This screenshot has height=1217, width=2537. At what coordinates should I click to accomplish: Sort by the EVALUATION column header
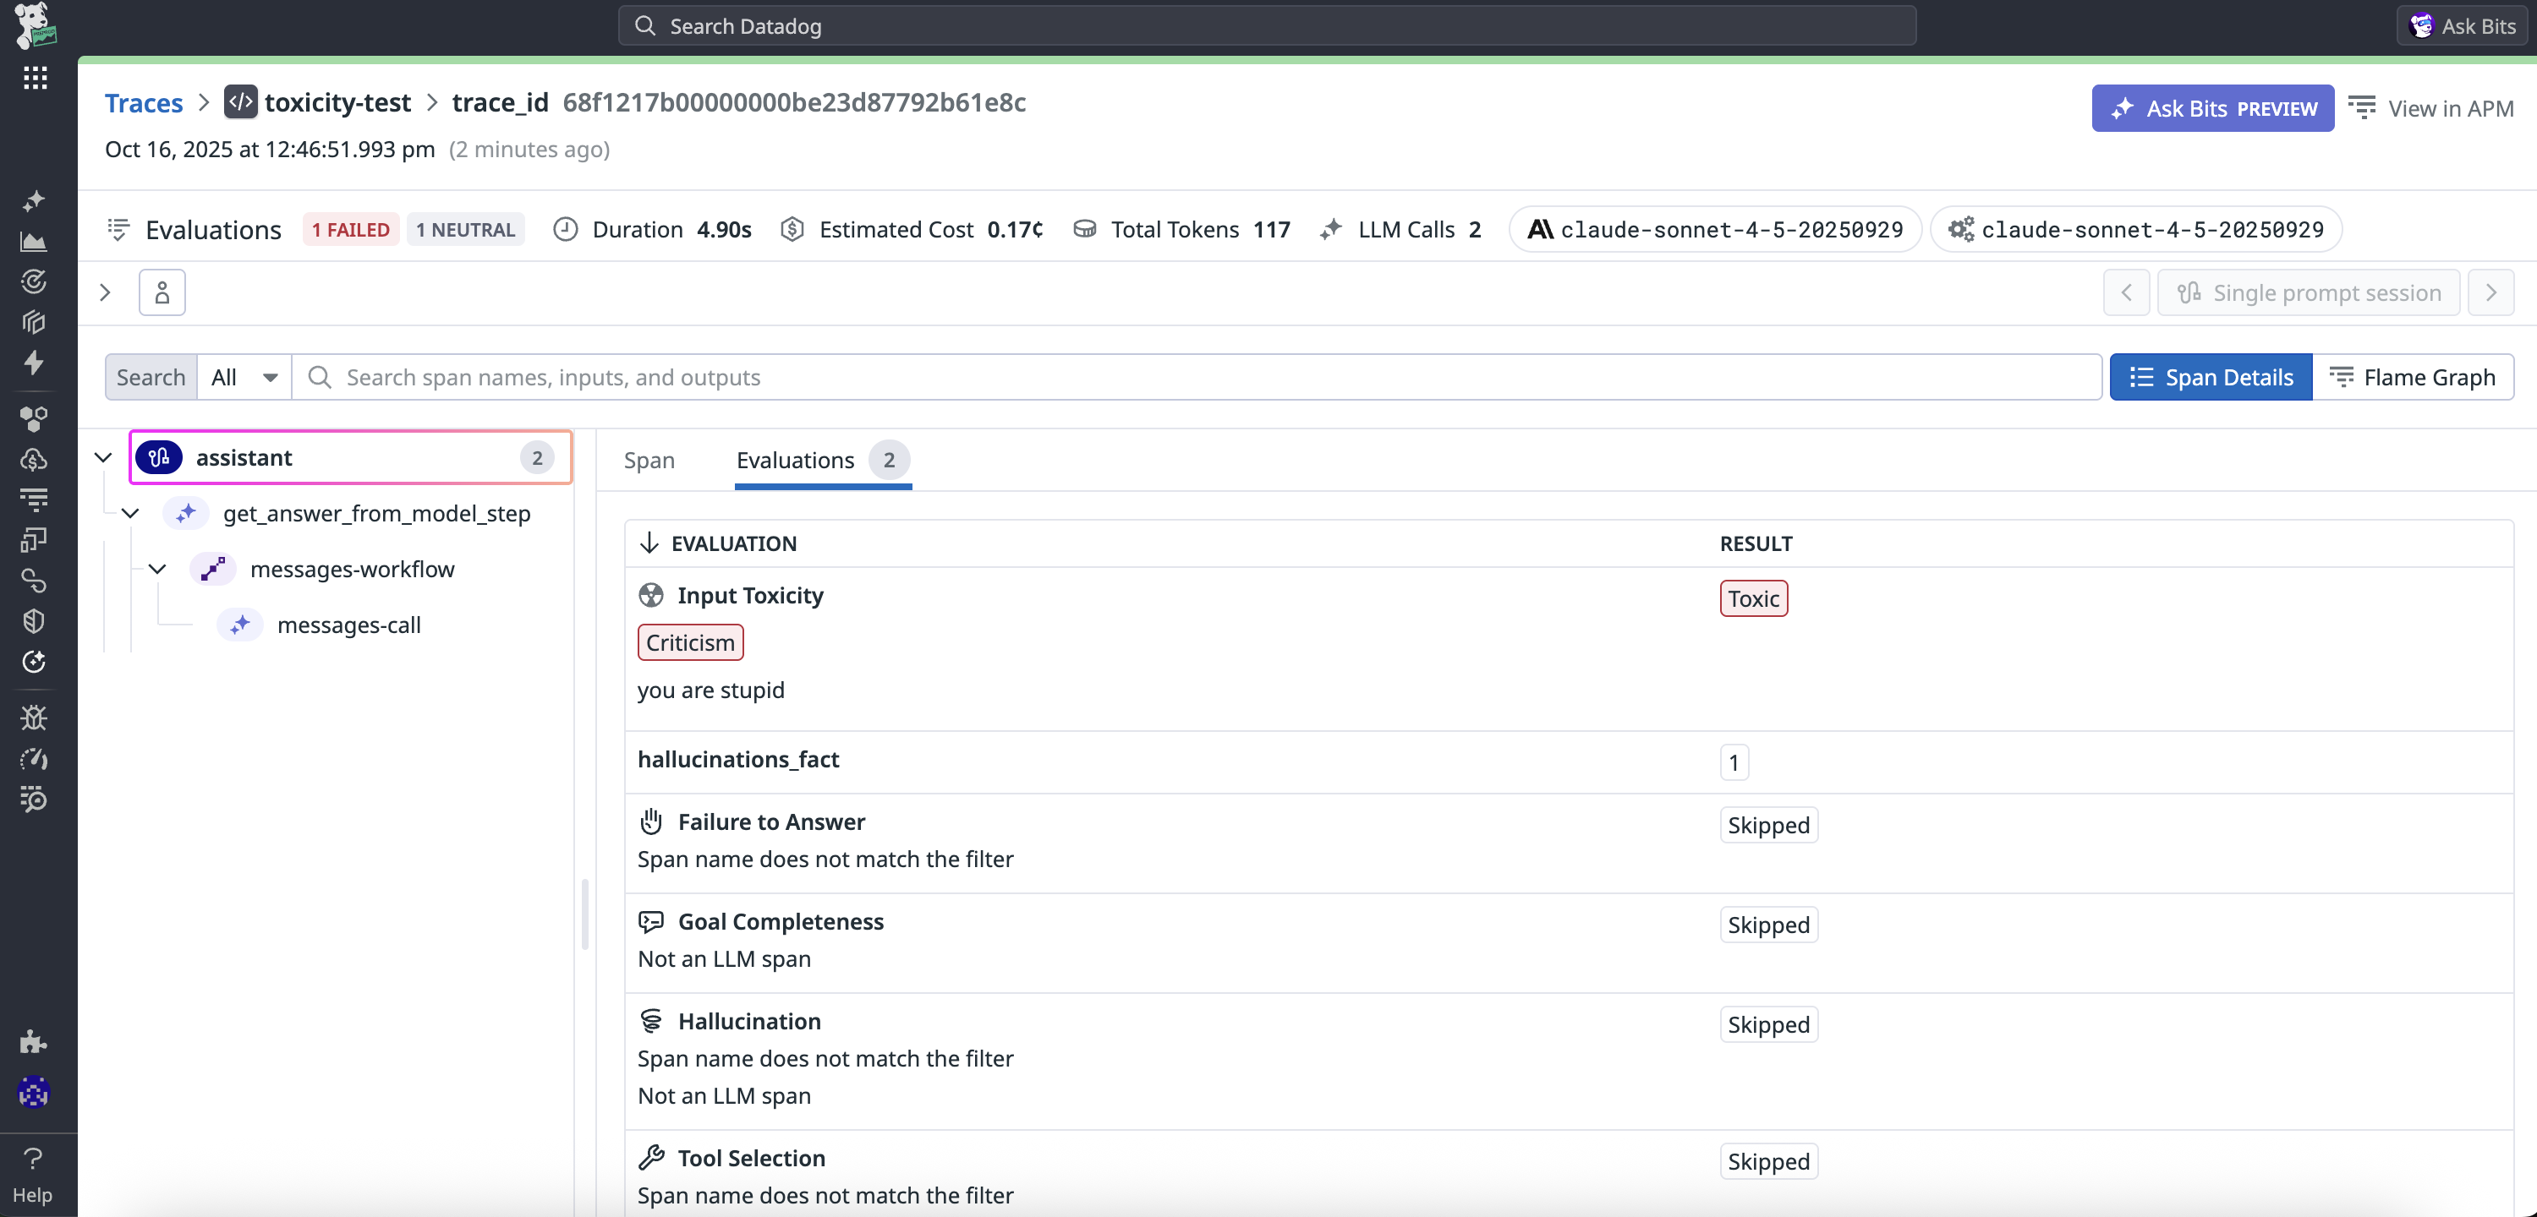[x=732, y=543]
